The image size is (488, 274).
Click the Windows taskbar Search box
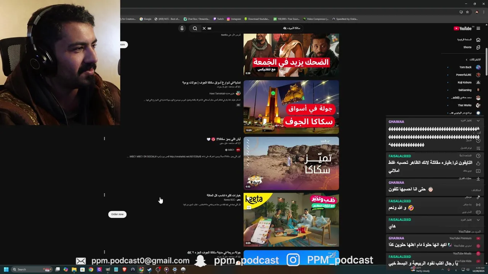(32, 269)
